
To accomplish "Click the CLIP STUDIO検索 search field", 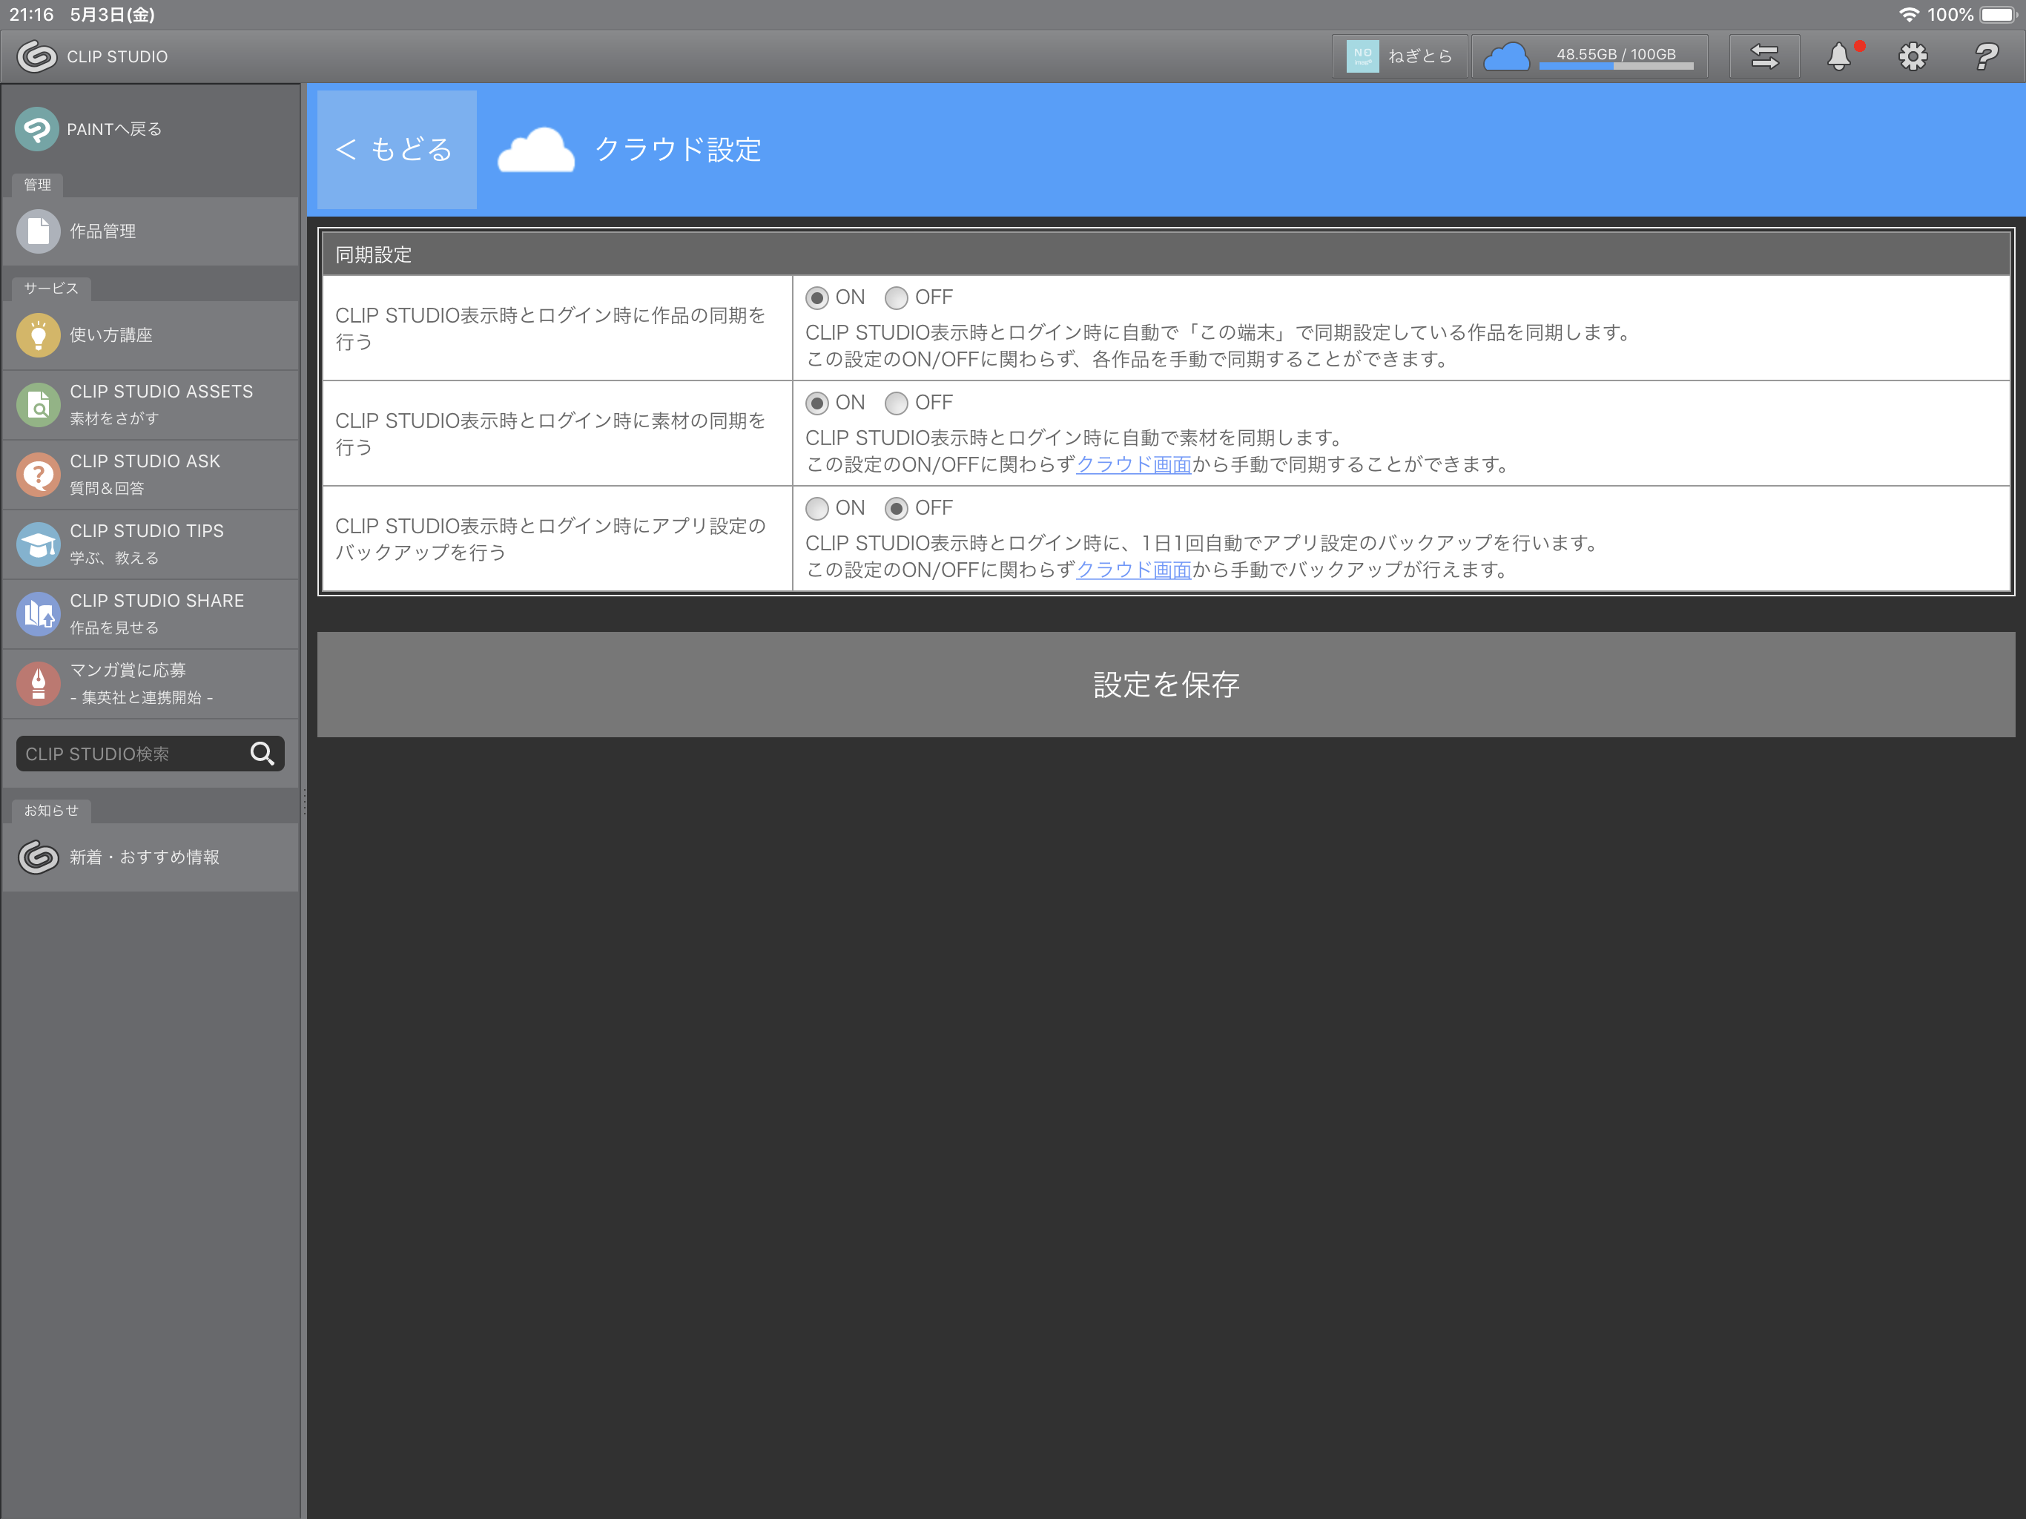I will (128, 753).
